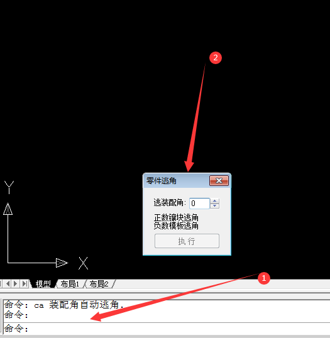Click the red annotation marker numbered 1
The image size is (330, 338).
point(263,278)
